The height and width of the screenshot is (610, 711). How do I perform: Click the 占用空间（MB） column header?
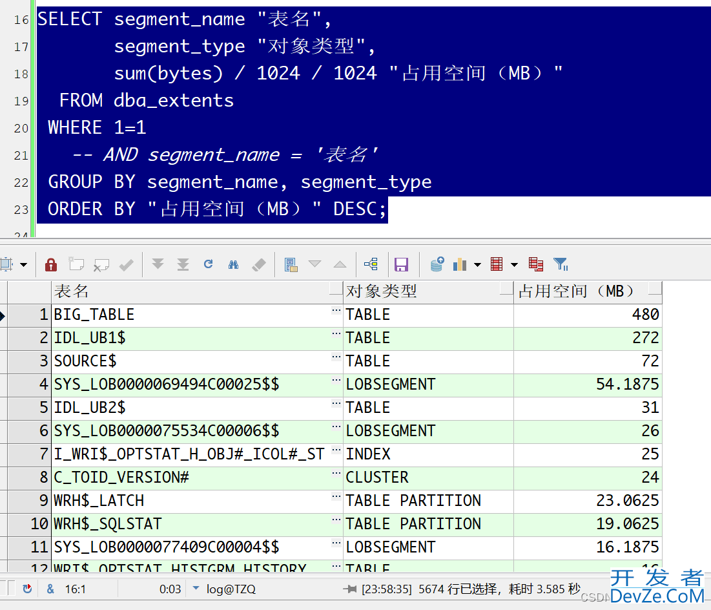tap(588, 291)
